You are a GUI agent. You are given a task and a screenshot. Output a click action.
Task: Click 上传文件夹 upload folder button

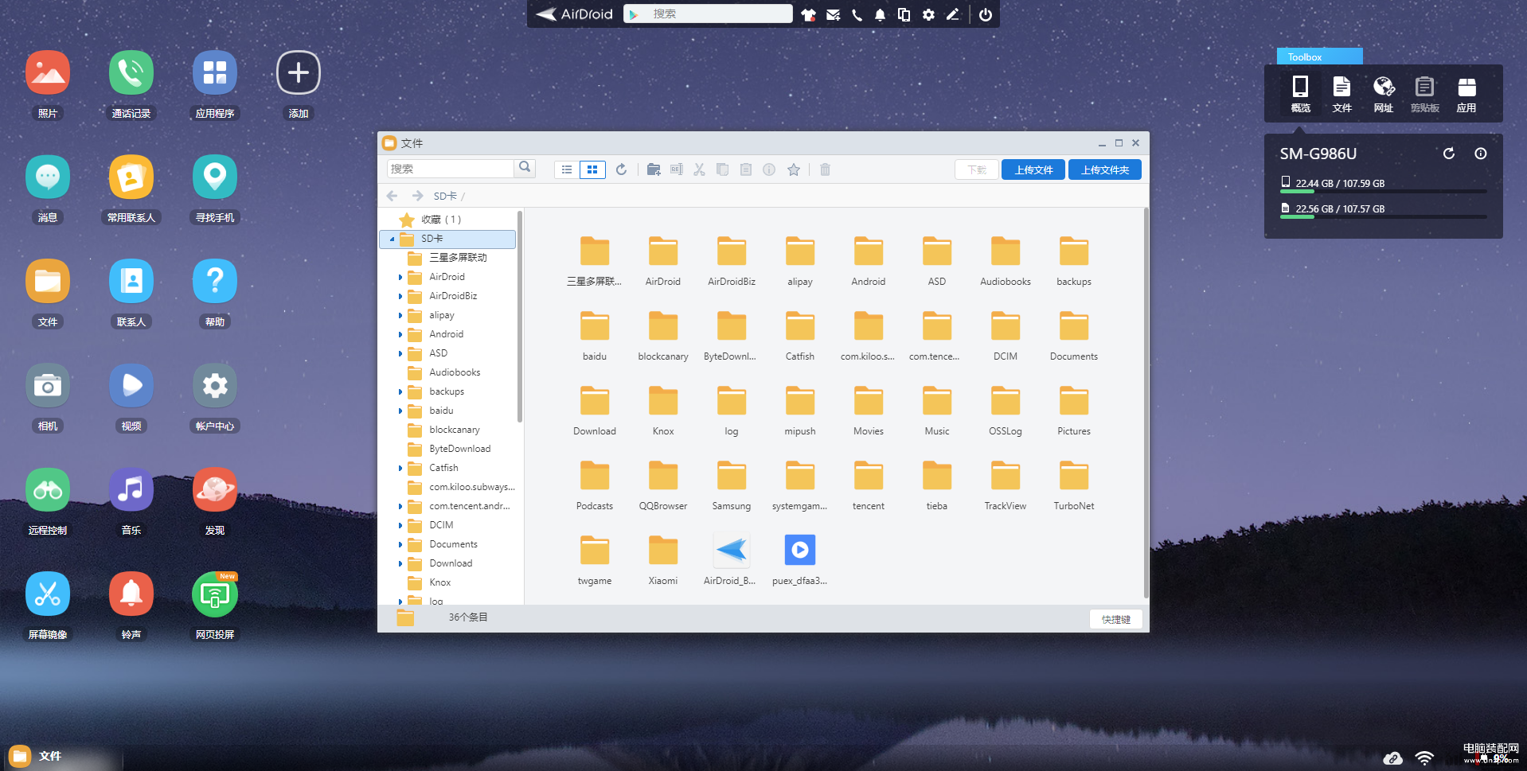coord(1105,169)
